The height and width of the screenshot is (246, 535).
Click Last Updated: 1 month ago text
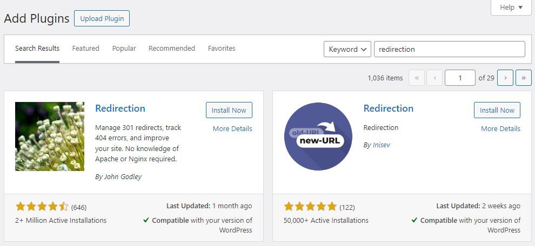(209, 206)
